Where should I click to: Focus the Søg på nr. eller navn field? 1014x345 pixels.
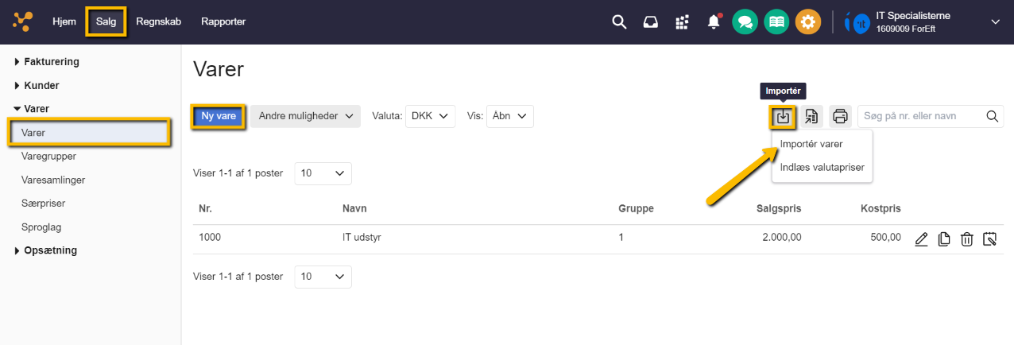(922, 116)
